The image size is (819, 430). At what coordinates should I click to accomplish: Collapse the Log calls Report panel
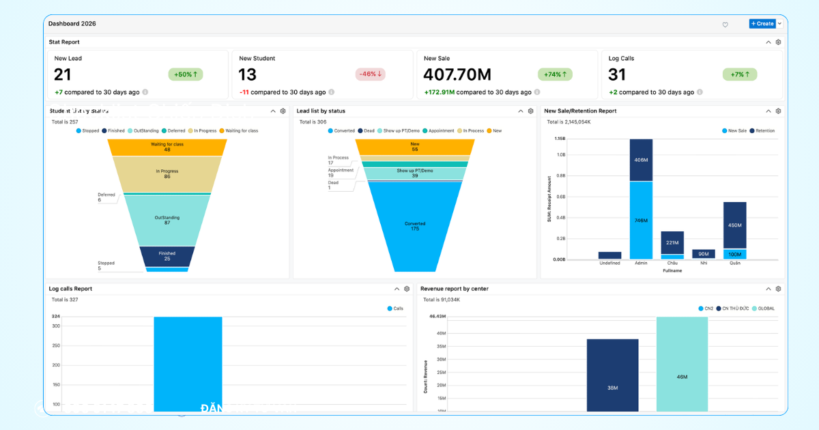[397, 289]
